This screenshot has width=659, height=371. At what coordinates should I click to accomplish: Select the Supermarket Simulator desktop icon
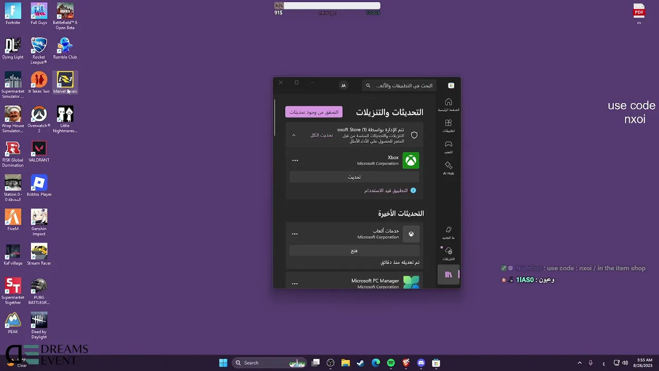pyautogui.click(x=13, y=85)
